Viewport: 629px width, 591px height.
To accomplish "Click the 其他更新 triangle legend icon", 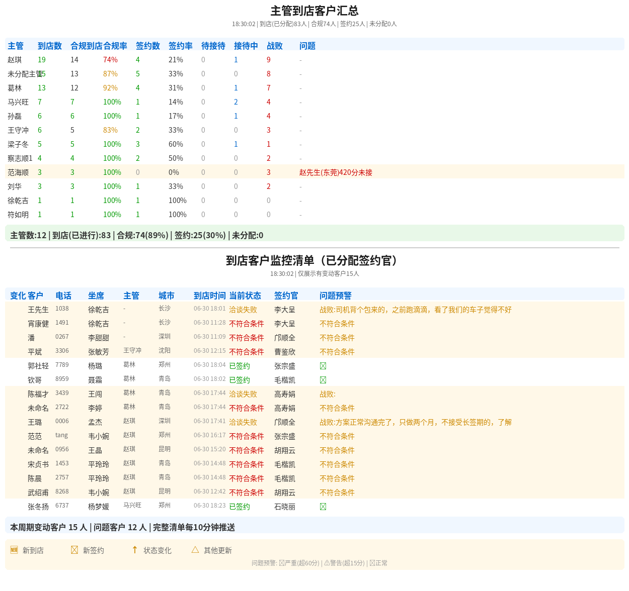I will [x=195, y=550].
